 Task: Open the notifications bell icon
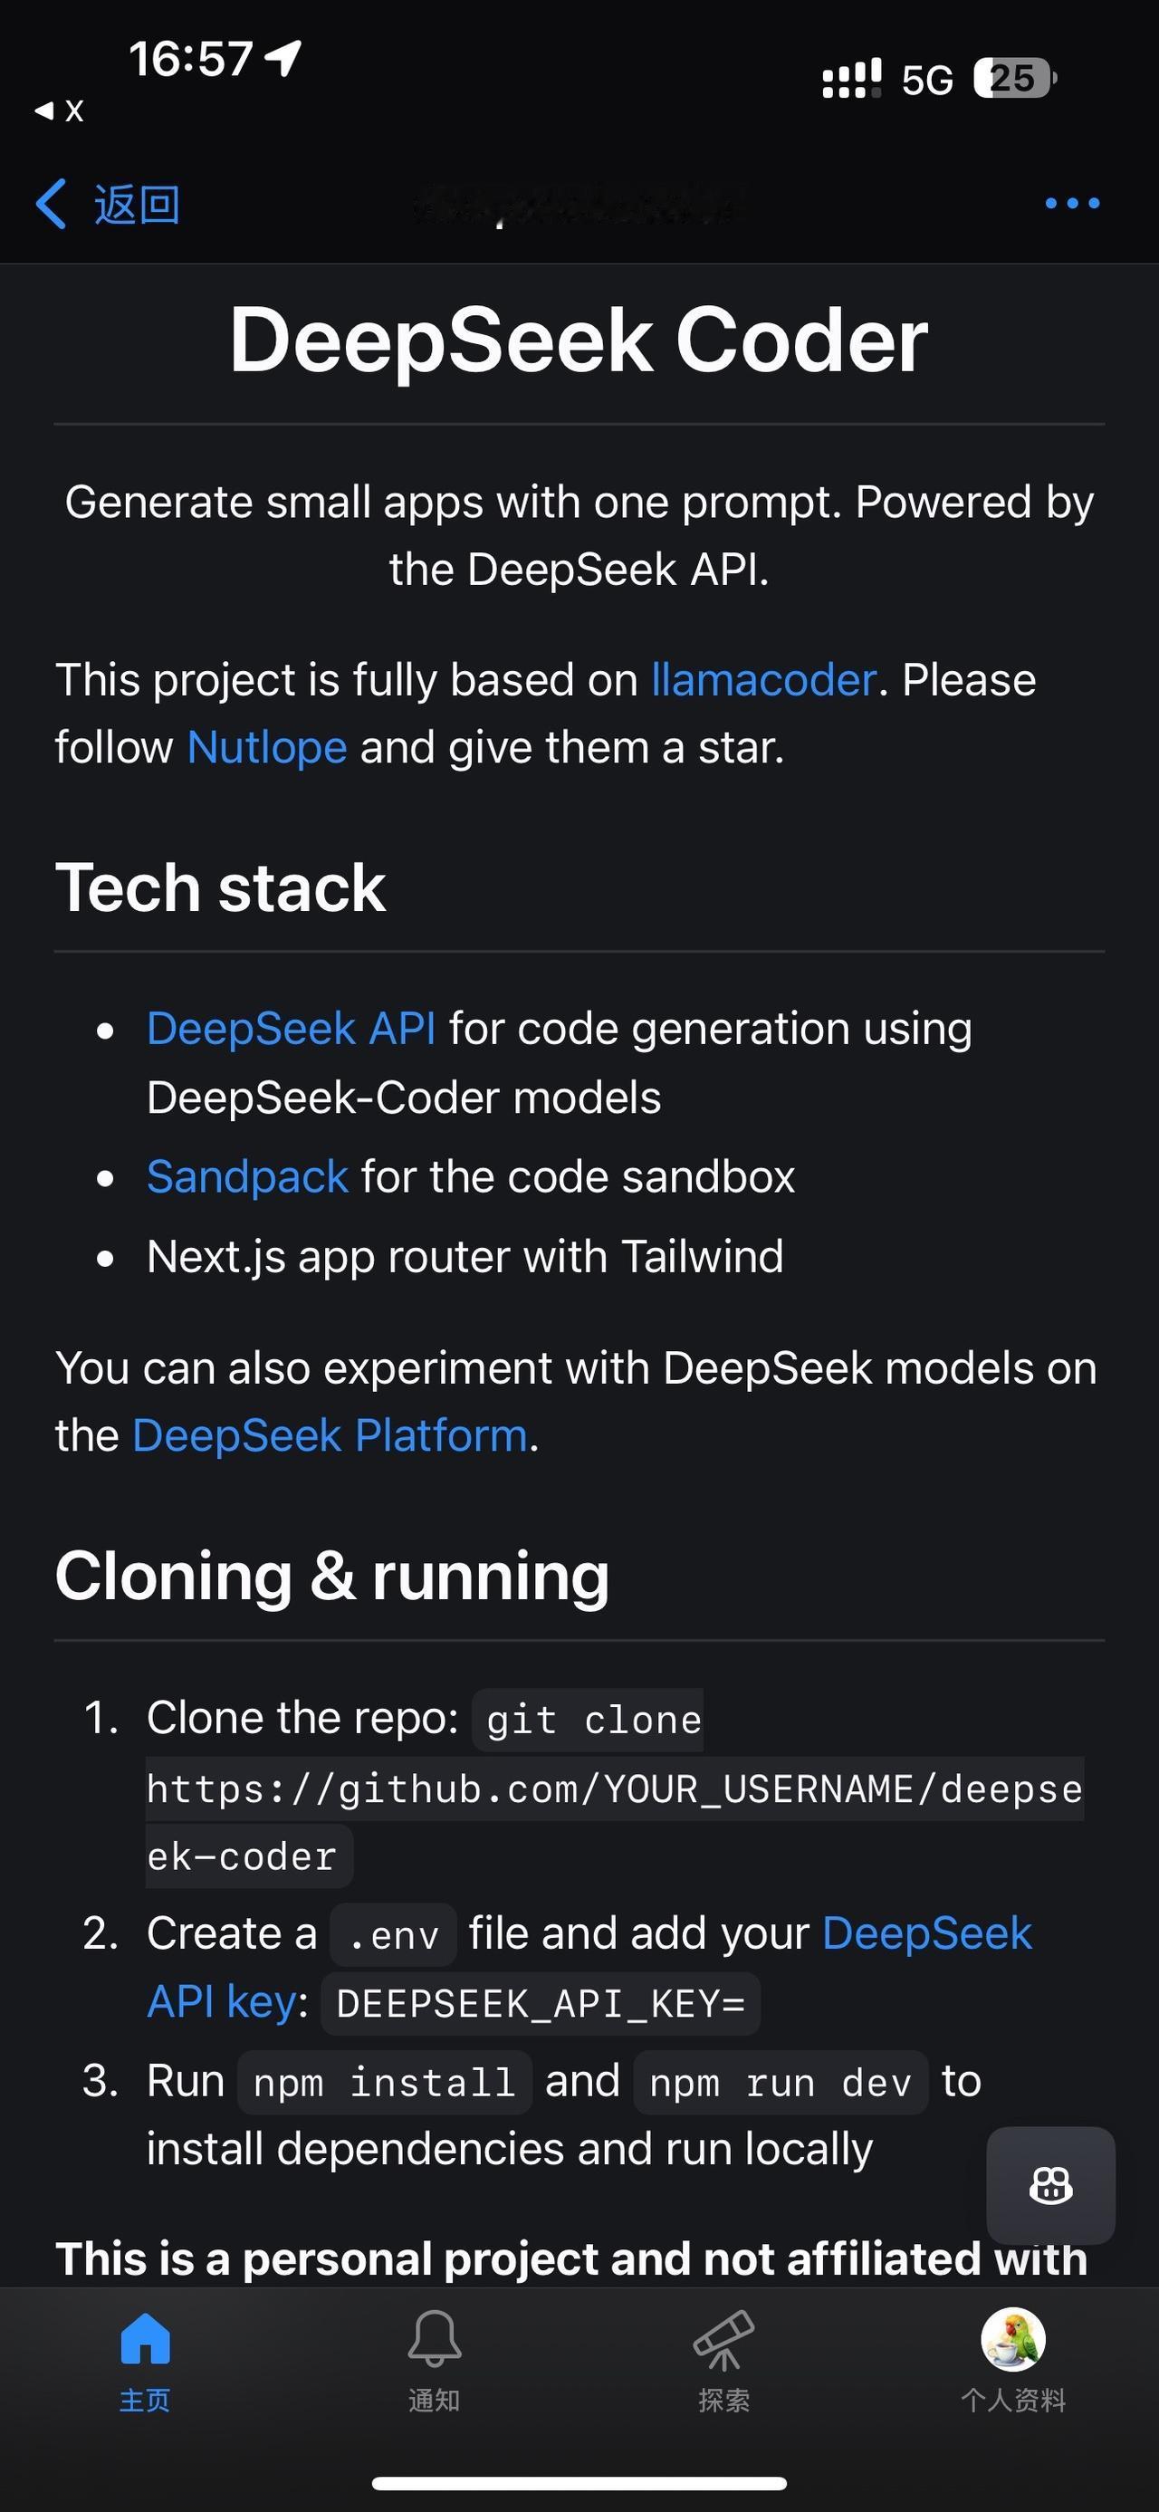point(434,2338)
